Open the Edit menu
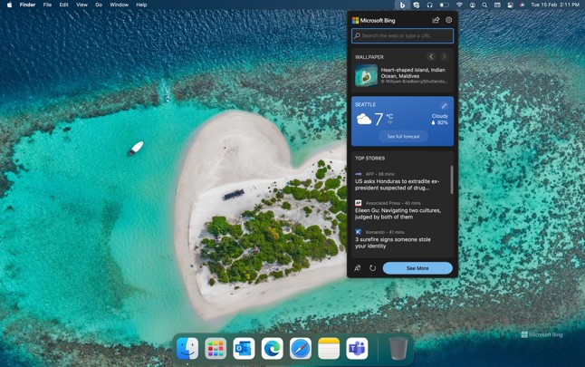The image size is (585, 367). click(x=63, y=5)
